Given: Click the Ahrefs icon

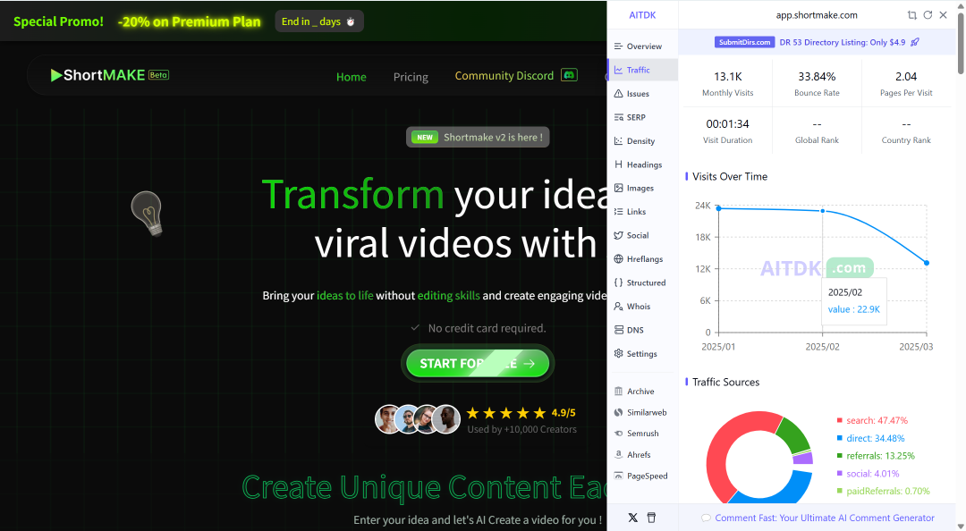Looking at the screenshot, I should (619, 455).
